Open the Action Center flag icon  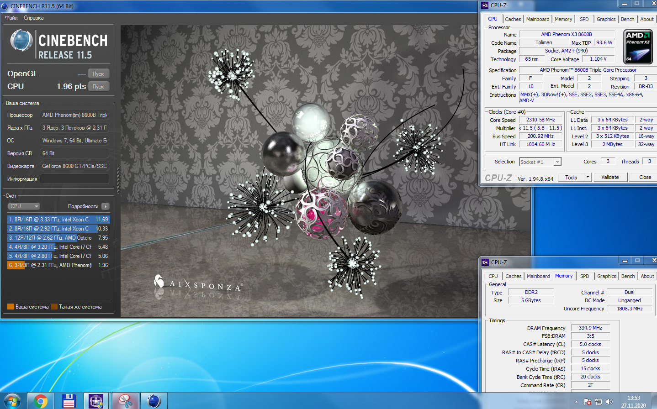588,402
